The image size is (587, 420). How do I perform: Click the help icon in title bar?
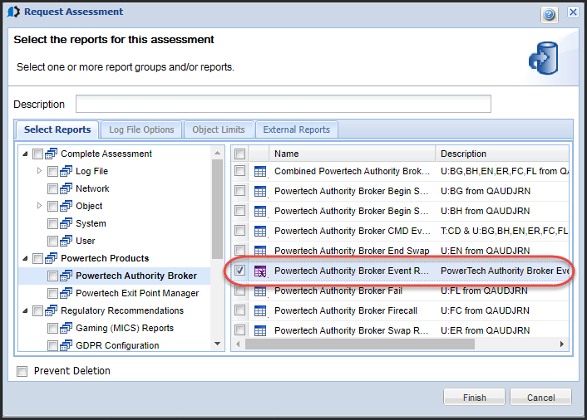(550, 13)
